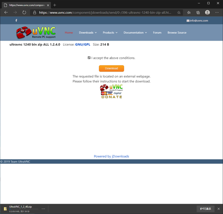Click the zip file icon in the download bar
The height and width of the screenshot is (214, 223).
point(5,208)
